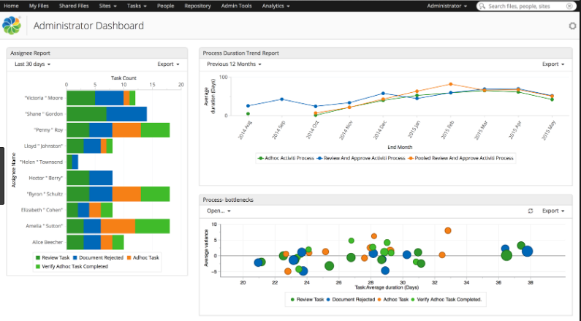
Task: Toggle Adhoc Activiti Process line in trend legend
Action: click(287, 157)
